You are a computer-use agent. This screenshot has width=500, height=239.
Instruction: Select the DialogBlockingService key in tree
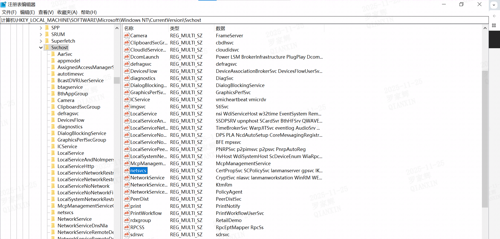(82, 133)
